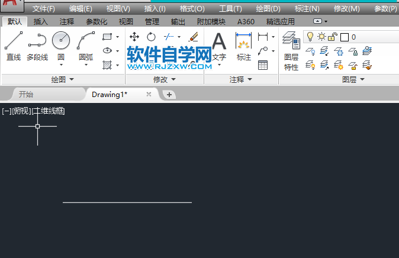The image size is (399, 258).
Task: Click the 标注 dimension tool
Action: (243, 47)
